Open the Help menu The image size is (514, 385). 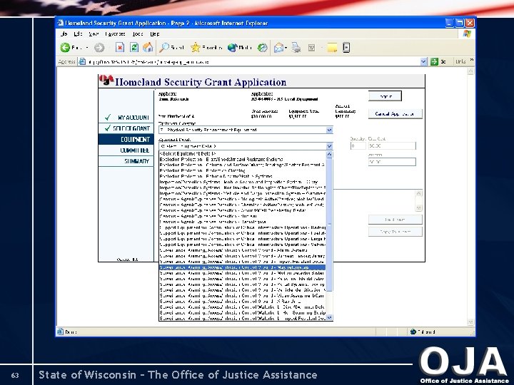(x=155, y=34)
